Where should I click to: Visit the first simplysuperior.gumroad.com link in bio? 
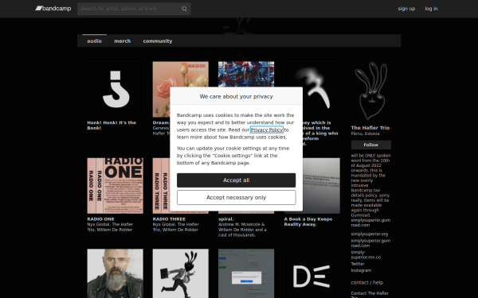(370, 223)
